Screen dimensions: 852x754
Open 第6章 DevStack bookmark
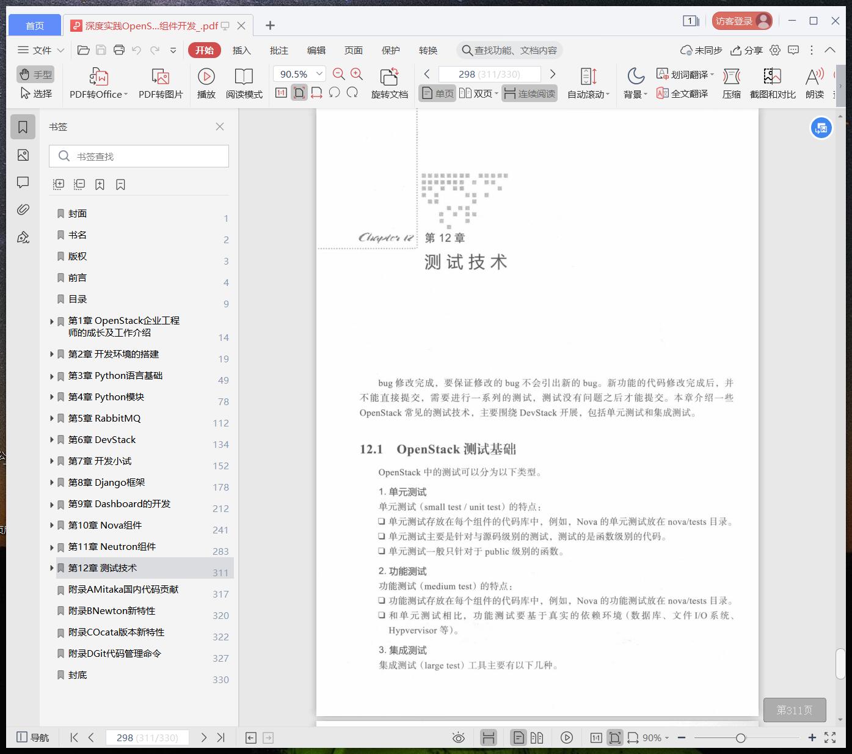pos(103,440)
